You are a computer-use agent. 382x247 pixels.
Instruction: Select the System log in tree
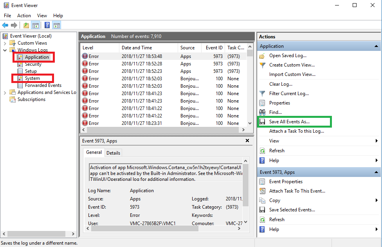coord(32,78)
